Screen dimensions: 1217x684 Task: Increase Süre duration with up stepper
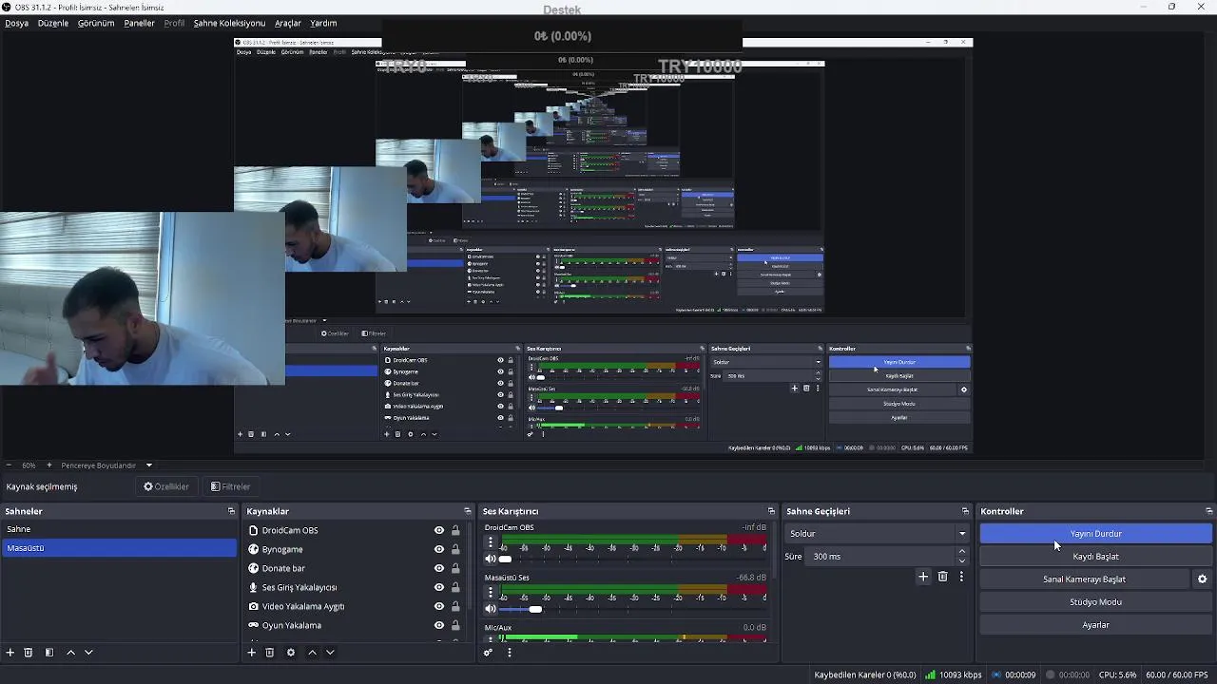(962, 552)
